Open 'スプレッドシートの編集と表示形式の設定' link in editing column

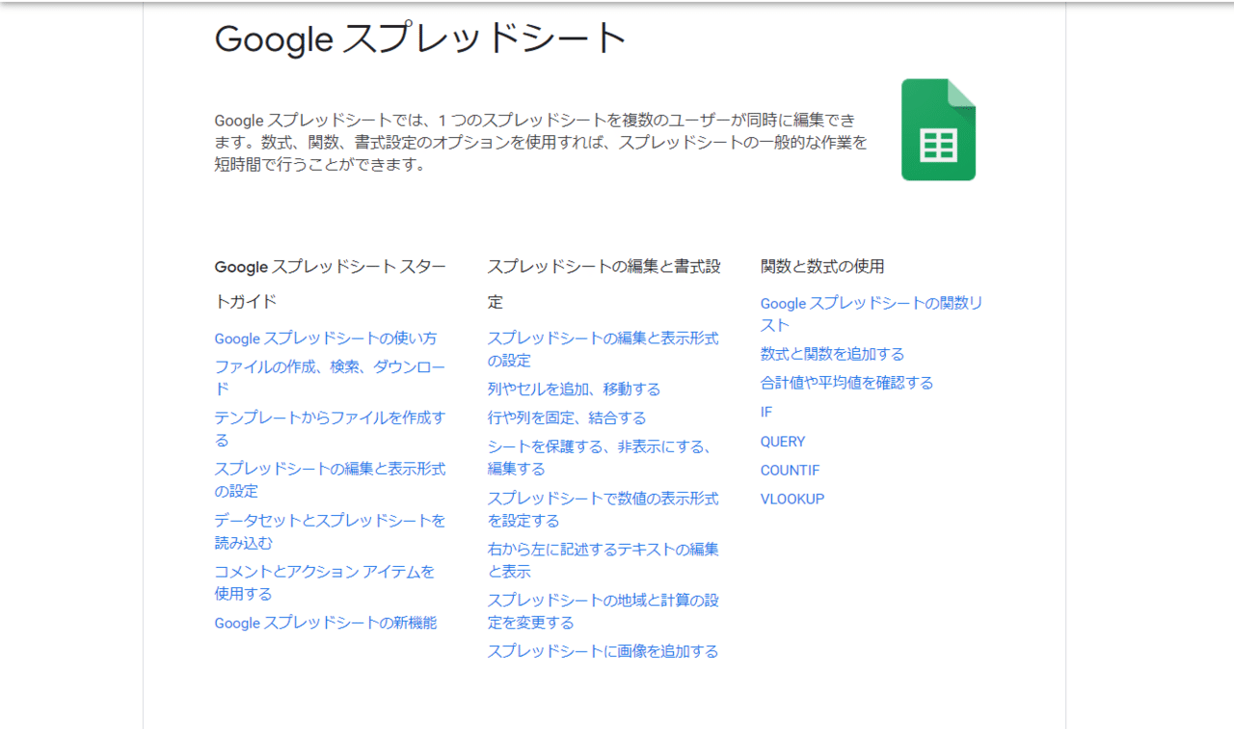[603, 349]
